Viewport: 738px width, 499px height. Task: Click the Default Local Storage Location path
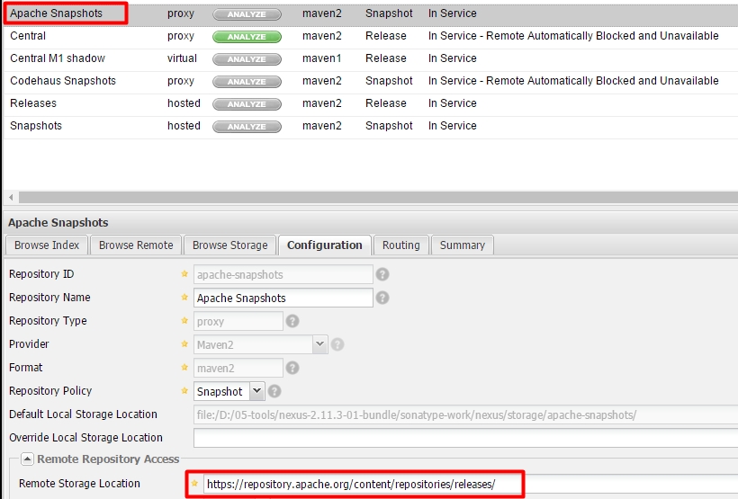coord(466,414)
